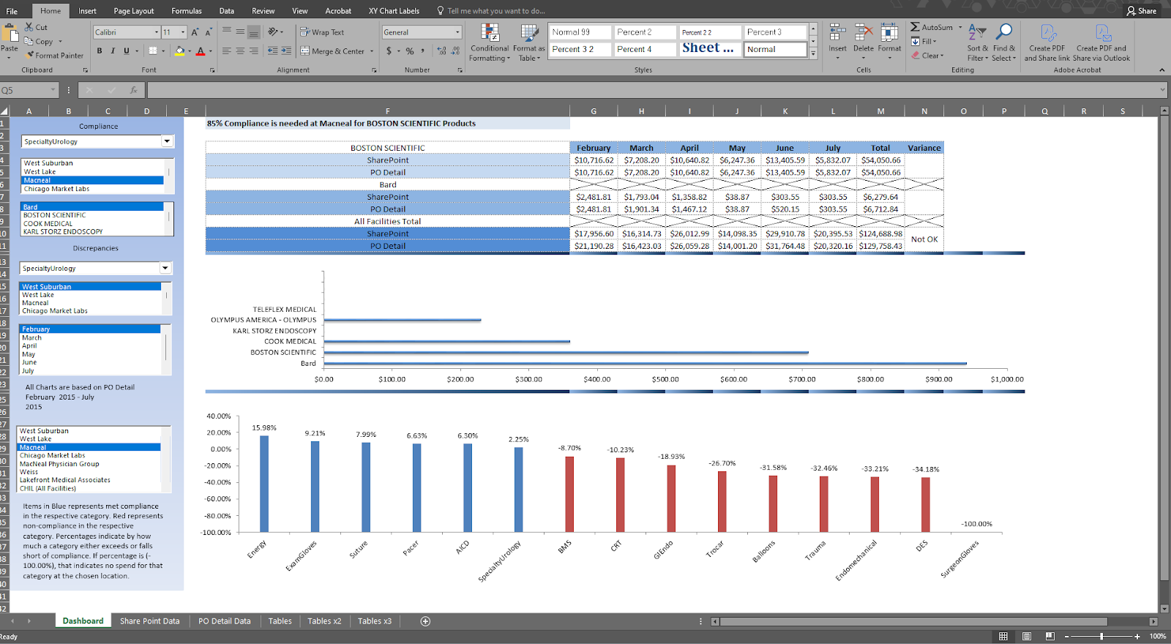
Task: Click Create PDF and Share via Outlook
Action: pos(1101,42)
